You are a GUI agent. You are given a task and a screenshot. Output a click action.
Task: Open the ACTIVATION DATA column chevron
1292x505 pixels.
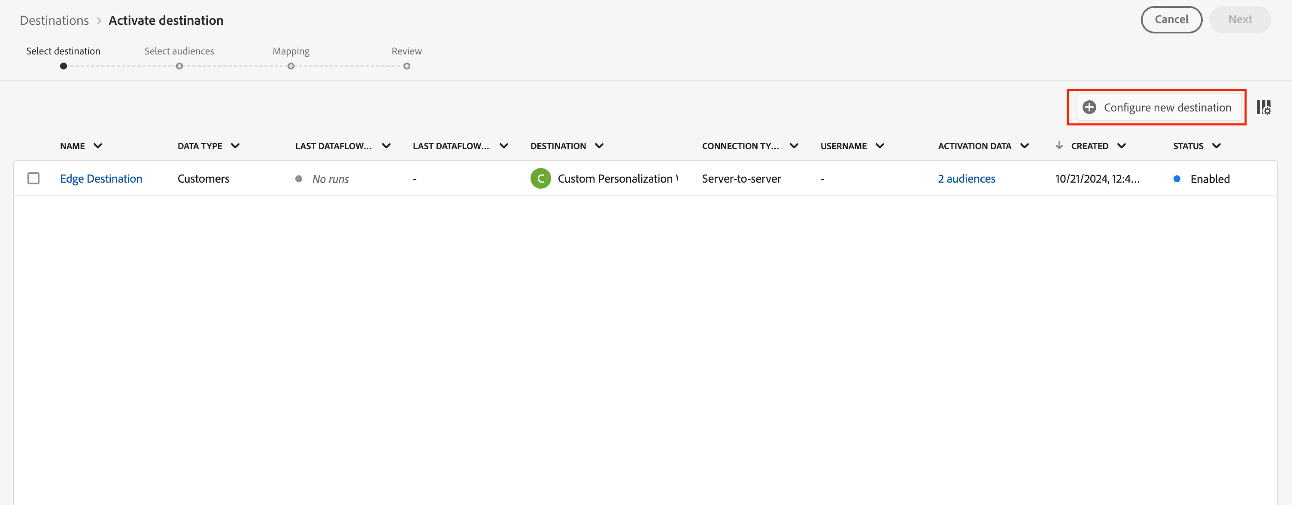tap(1025, 146)
